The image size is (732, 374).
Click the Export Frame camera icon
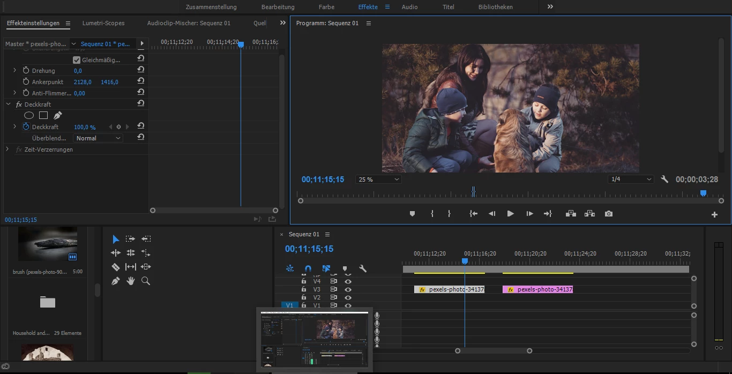coord(608,214)
